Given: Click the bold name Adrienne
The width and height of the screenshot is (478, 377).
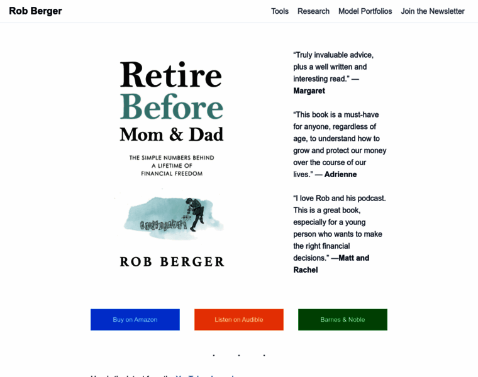Looking at the screenshot, I should 340,174.
